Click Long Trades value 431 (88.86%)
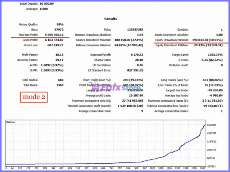 212,80
